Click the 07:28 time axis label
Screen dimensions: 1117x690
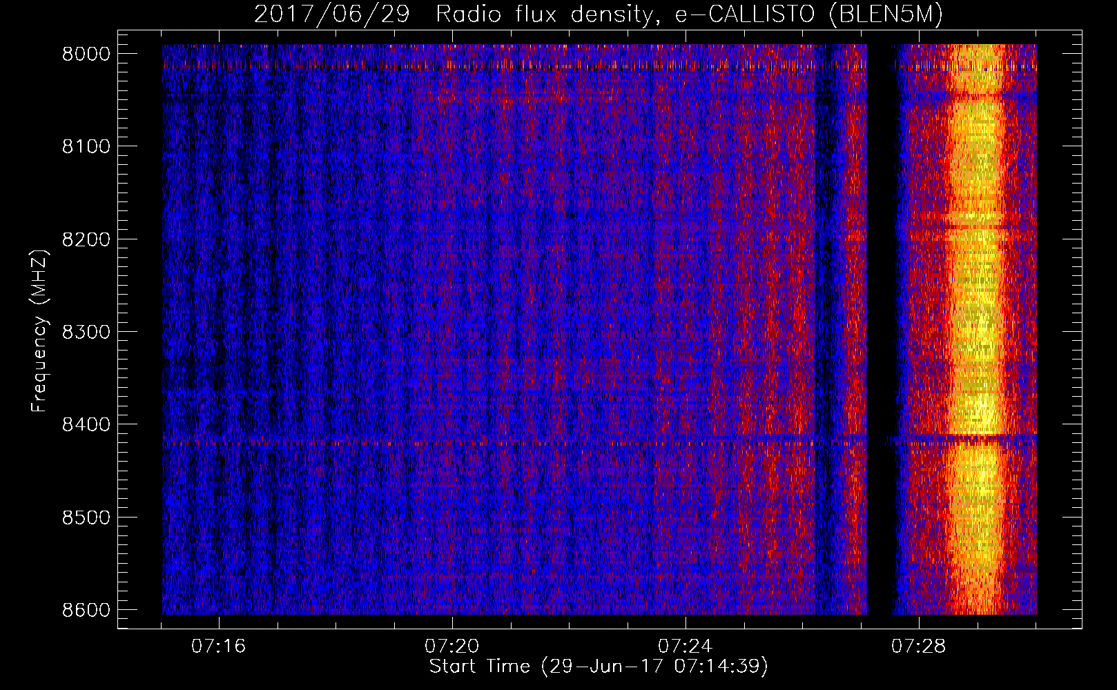pos(919,647)
